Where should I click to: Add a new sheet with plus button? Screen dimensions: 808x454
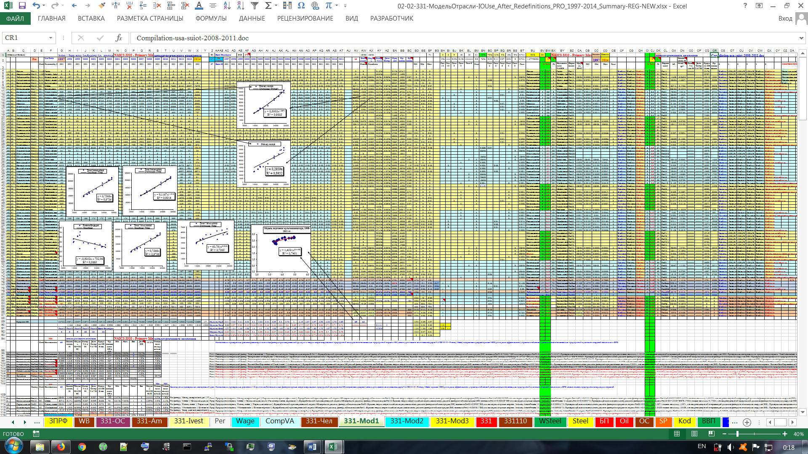[x=747, y=422]
